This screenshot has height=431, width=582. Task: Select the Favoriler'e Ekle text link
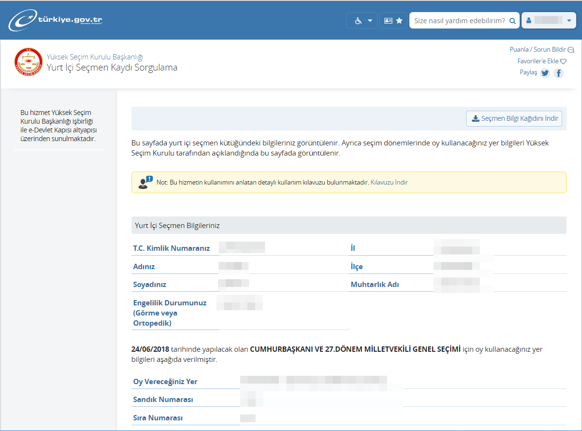tap(538, 61)
